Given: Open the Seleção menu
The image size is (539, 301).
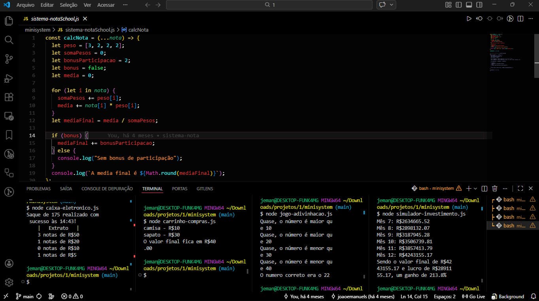Looking at the screenshot, I should (69, 5).
